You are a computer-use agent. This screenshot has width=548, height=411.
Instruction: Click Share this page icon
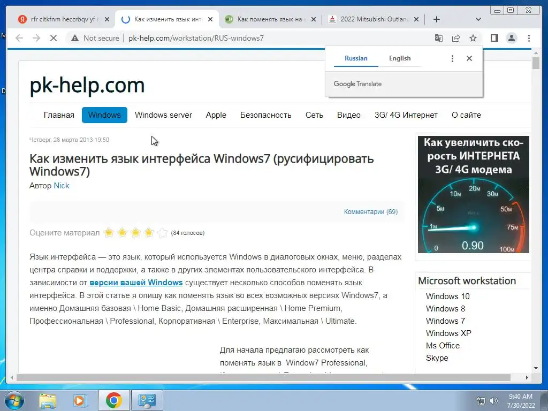point(456,38)
